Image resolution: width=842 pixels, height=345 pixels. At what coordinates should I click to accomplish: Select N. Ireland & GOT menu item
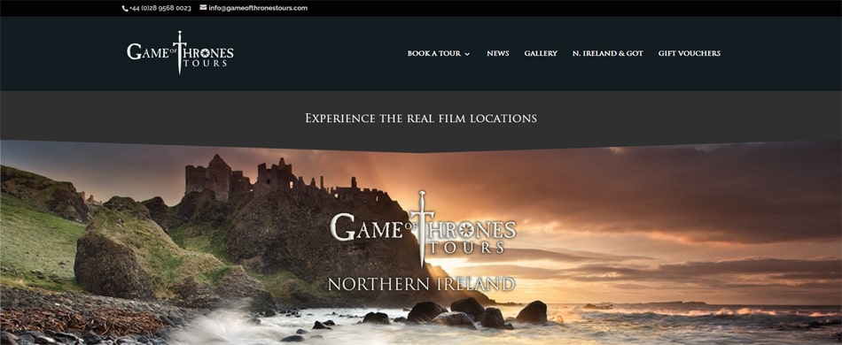coord(607,54)
